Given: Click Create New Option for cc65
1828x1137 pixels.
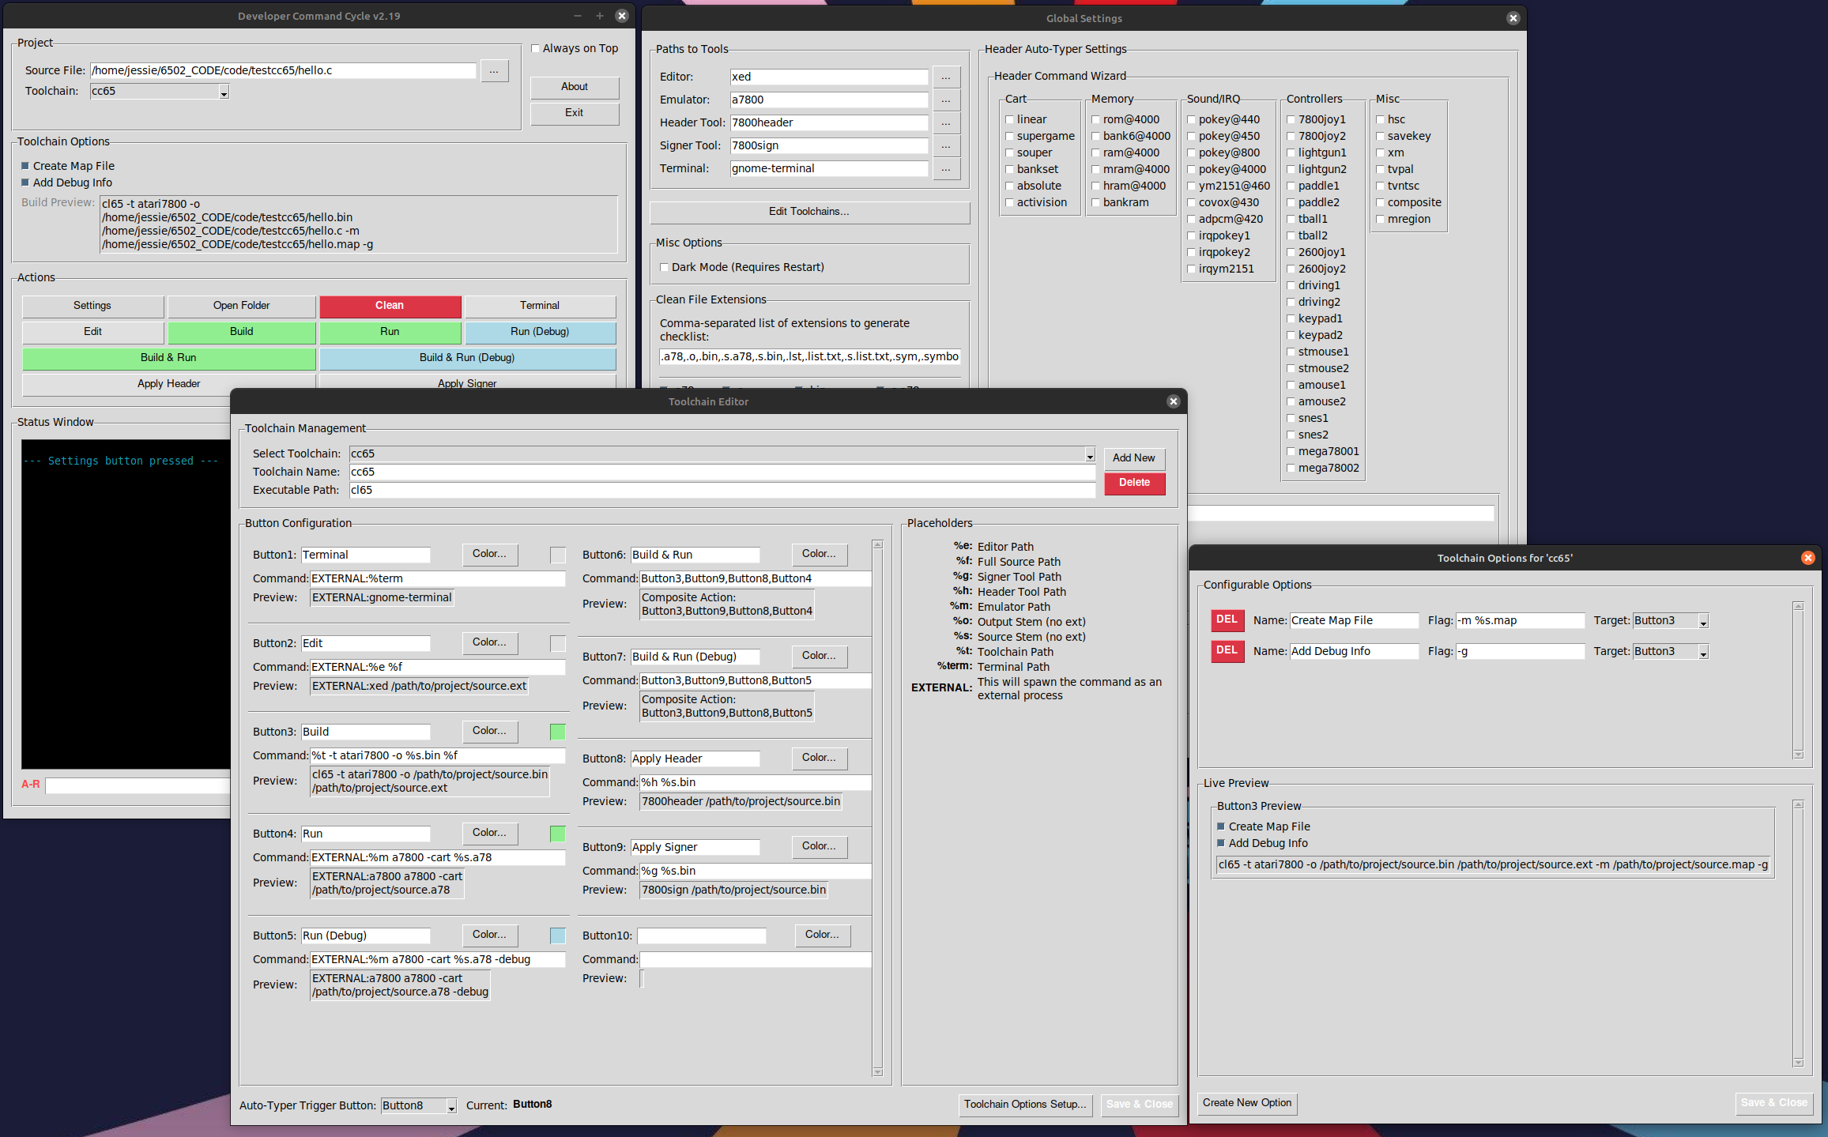Looking at the screenshot, I should click(x=1246, y=1103).
